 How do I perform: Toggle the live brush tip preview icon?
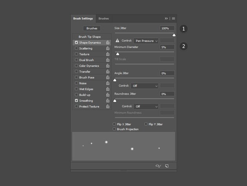[x=158, y=166]
